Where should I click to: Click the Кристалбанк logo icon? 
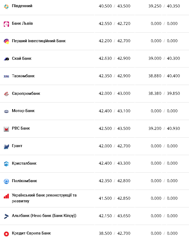coord(6,164)
